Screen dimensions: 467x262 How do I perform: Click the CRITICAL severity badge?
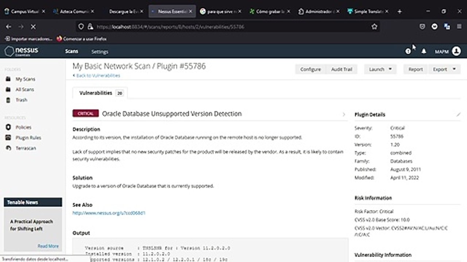tap(86, 114)
